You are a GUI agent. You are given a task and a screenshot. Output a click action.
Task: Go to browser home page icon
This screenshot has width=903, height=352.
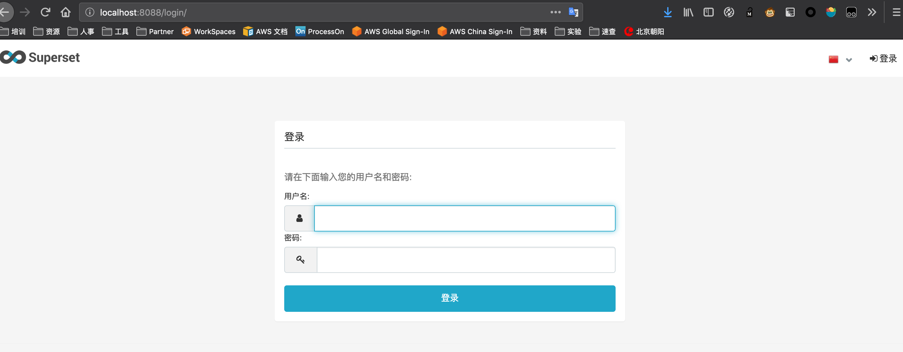66,13
